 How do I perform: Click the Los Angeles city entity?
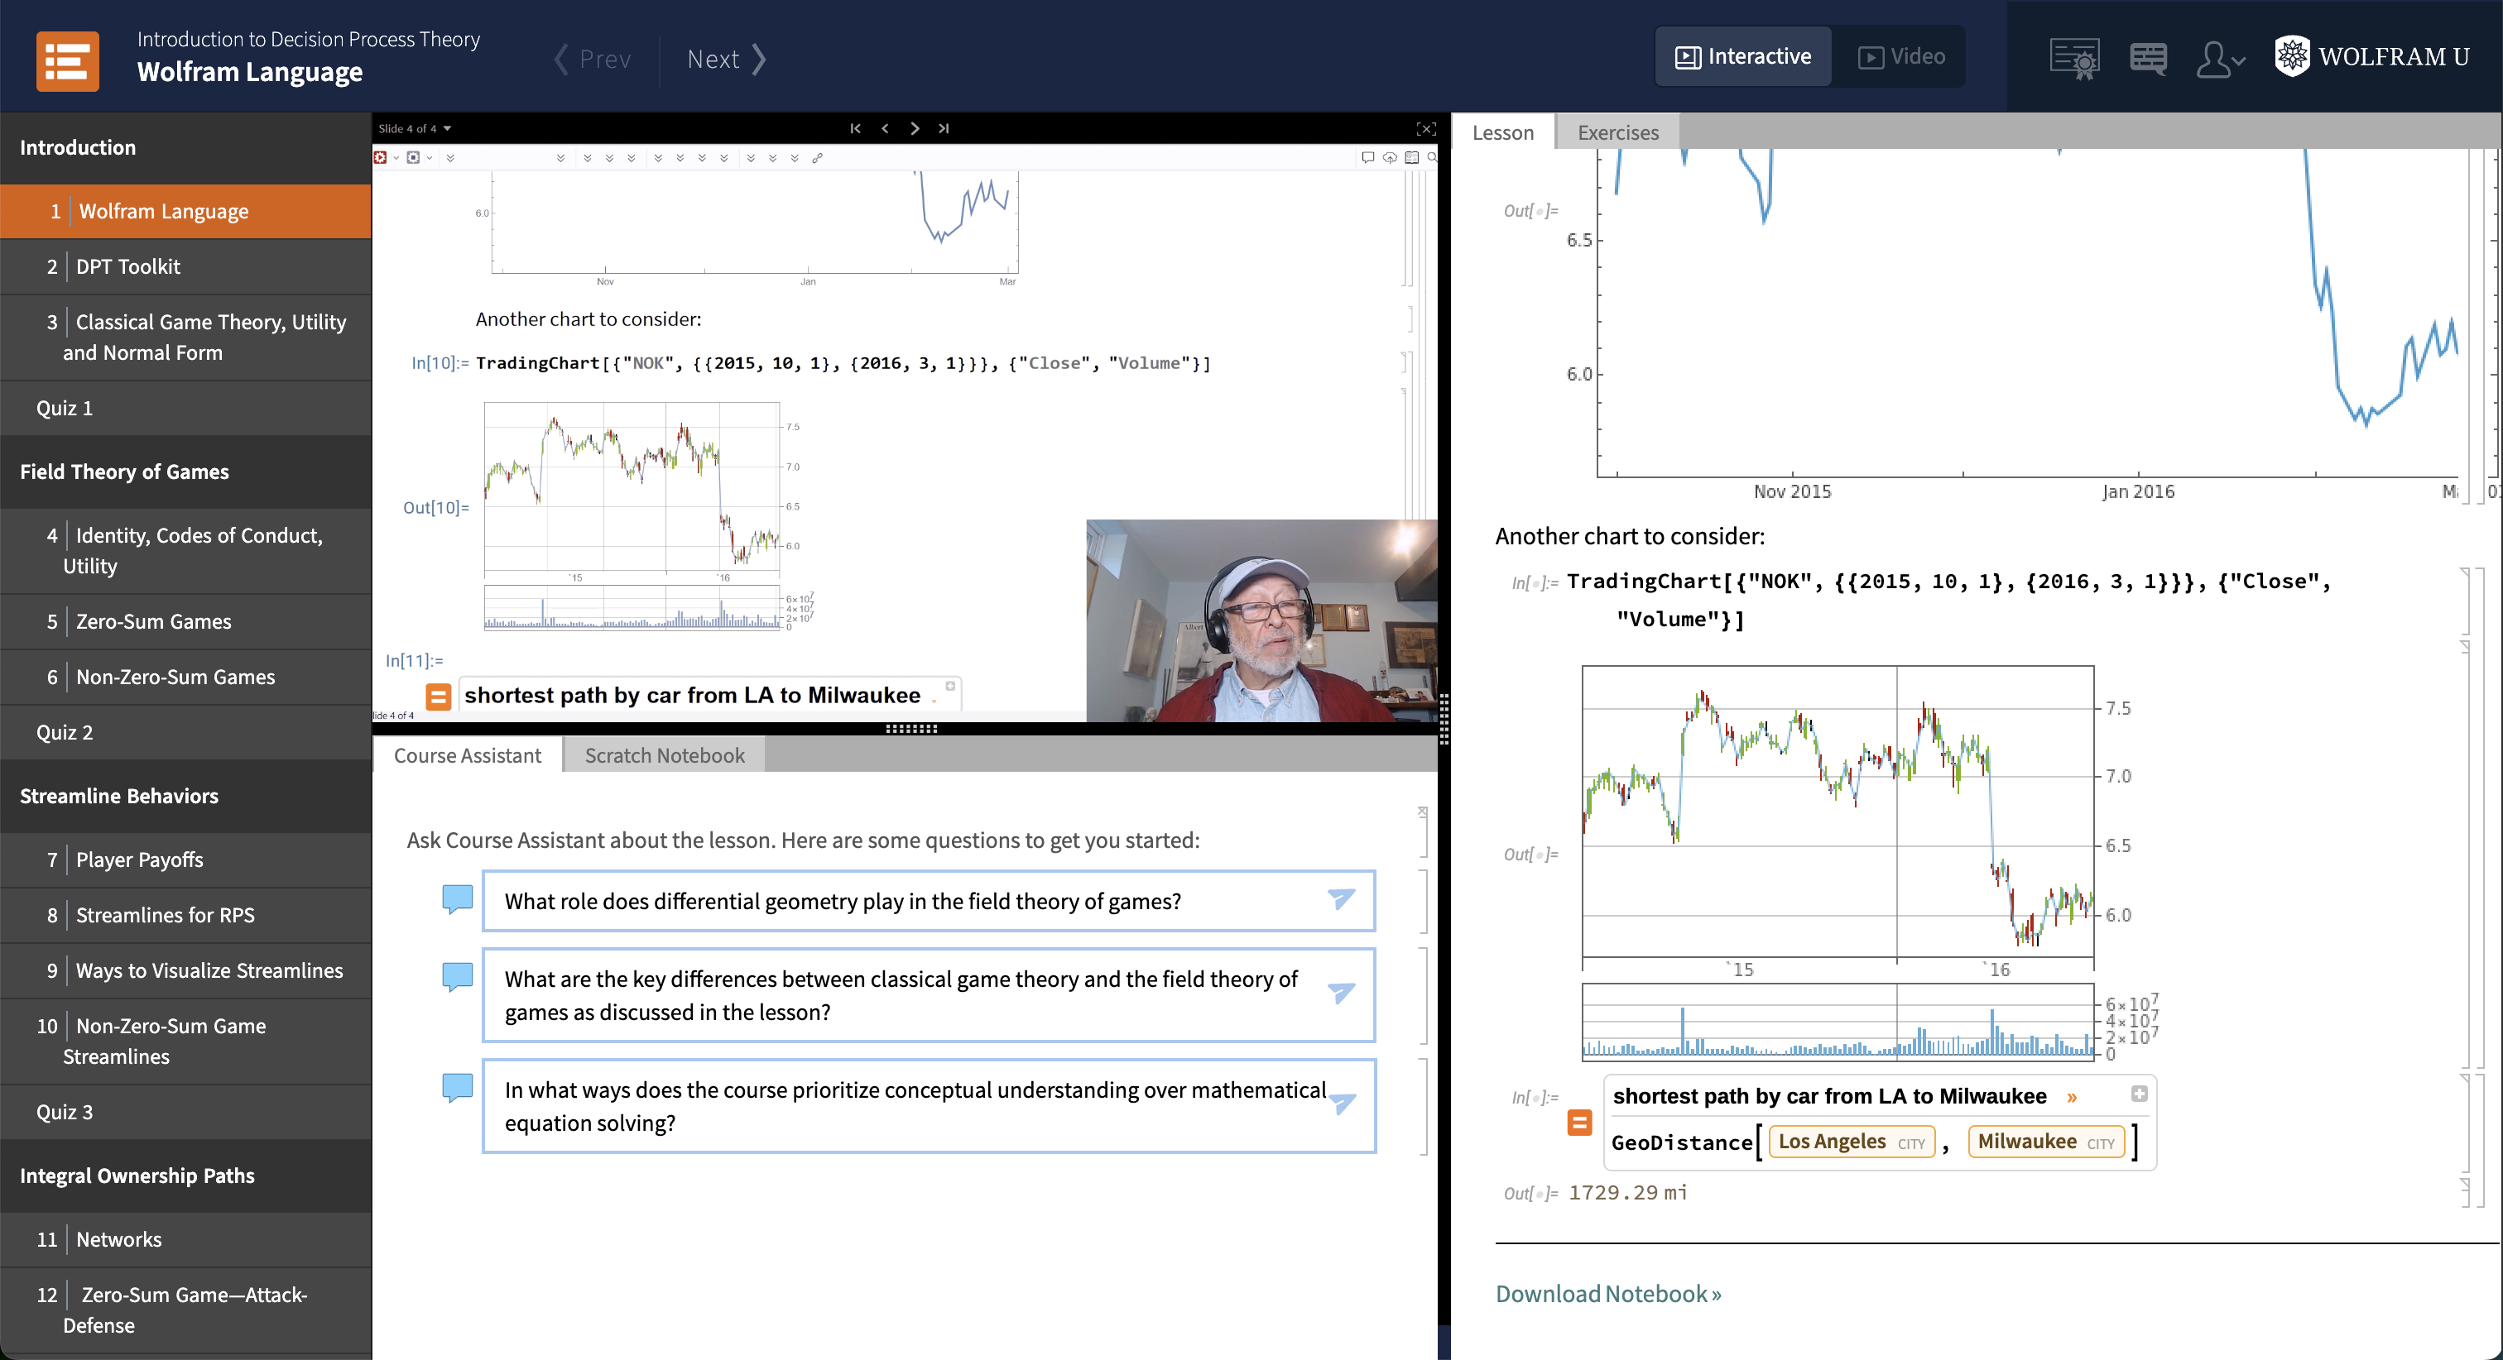coord(1851,1142)
